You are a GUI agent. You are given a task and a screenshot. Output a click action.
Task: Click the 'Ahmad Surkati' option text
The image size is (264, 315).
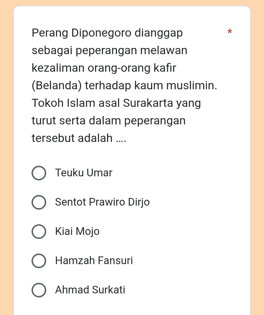click(x=90, y=290)
